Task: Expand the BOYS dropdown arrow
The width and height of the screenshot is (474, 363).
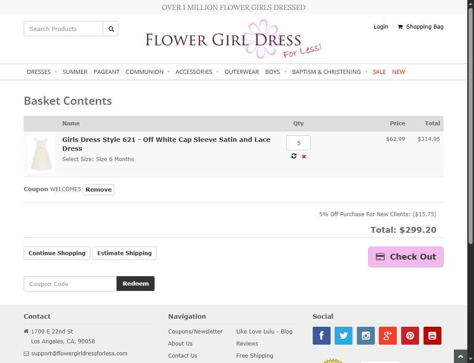Action: point(285,72)
